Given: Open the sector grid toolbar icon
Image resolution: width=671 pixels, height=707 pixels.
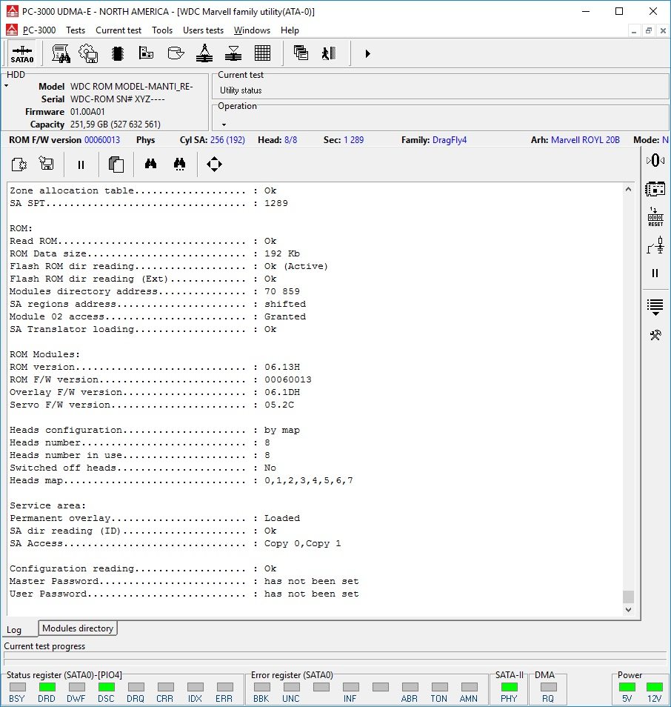Looking at the screenshot, I should click(x=262, y=53).
